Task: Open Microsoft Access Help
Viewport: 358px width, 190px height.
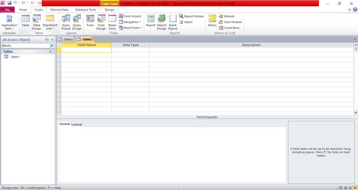Action: (355, 10)
